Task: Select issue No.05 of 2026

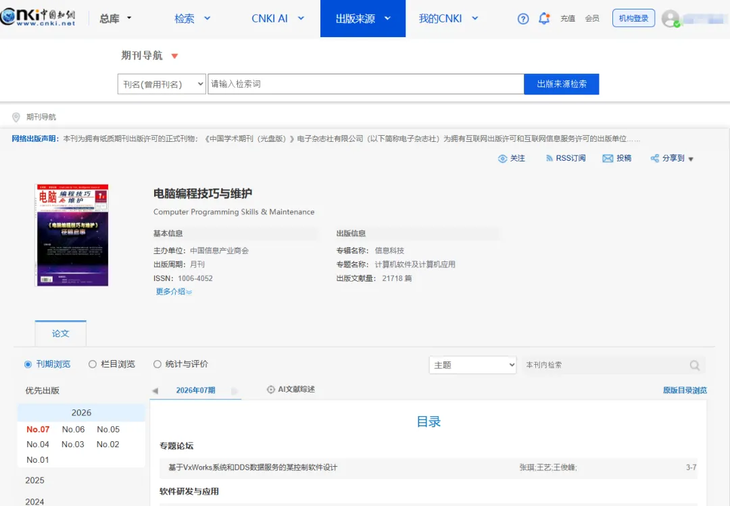Action: tap(108, 430)
